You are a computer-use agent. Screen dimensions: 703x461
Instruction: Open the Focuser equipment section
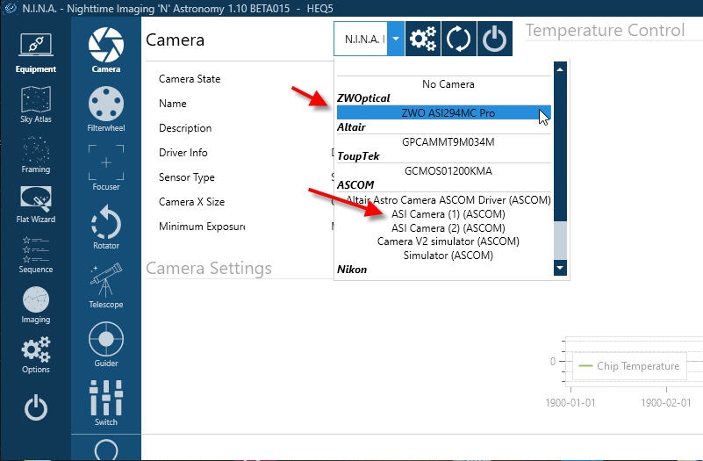[x=106, y=169]
